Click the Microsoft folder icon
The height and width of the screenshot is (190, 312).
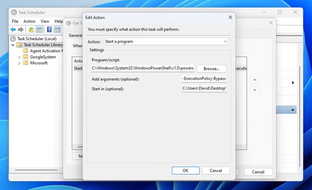pos(25,63)
